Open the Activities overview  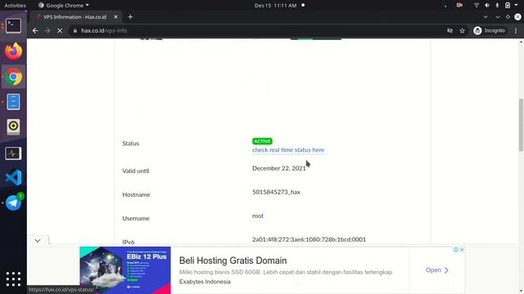pyautogui.click(x=15, y=6)
